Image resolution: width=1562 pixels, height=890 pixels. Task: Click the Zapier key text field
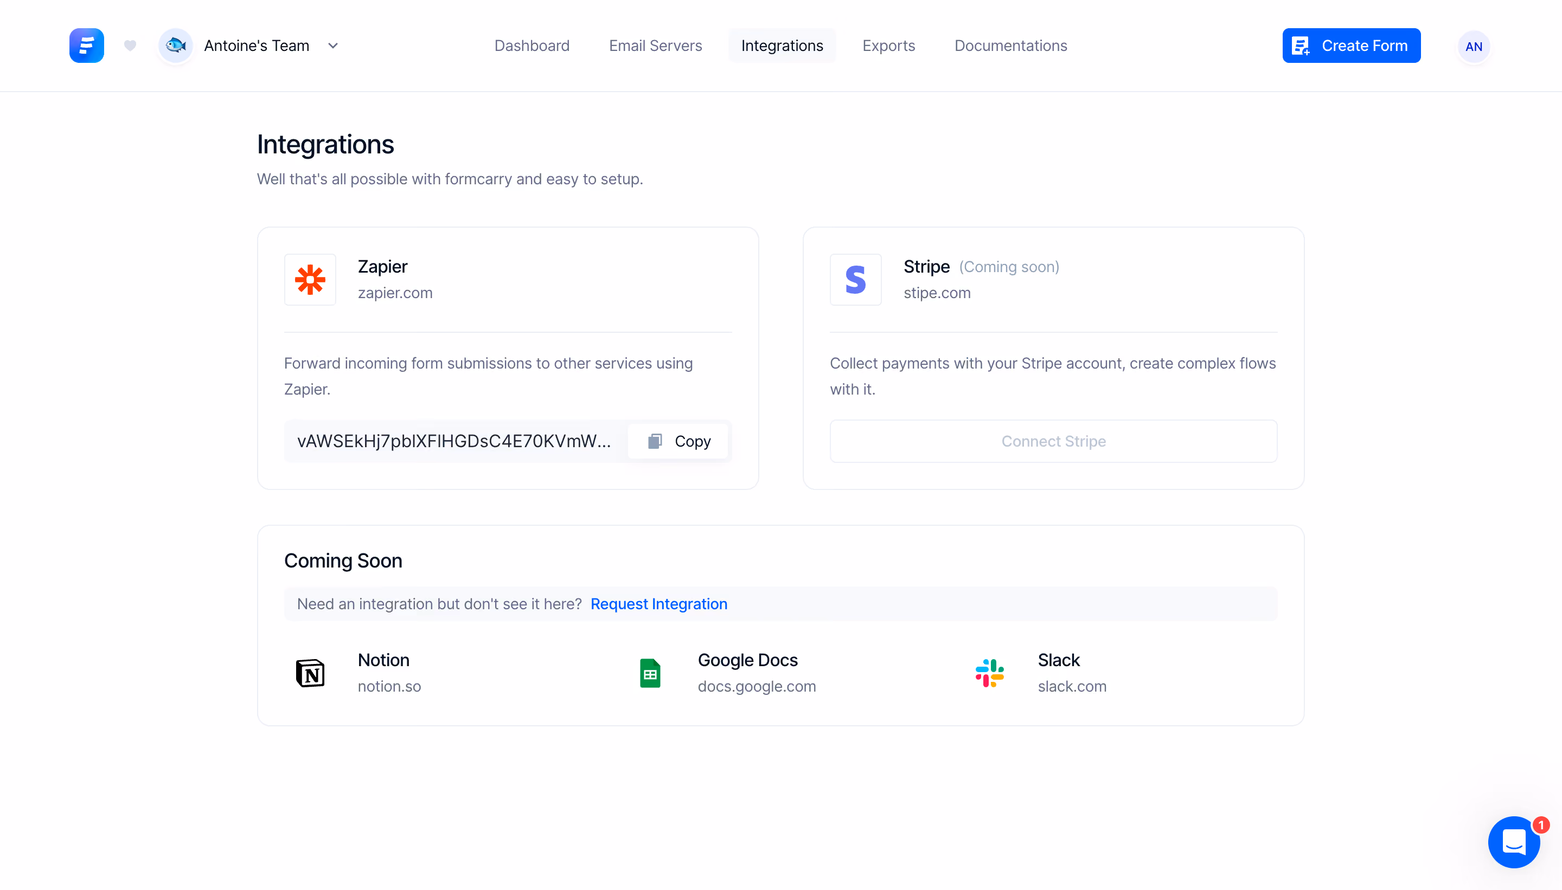454,441
